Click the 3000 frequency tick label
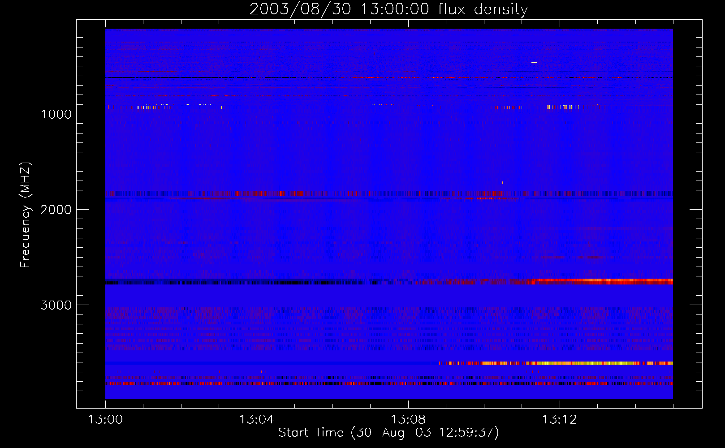 click(56, 305)
